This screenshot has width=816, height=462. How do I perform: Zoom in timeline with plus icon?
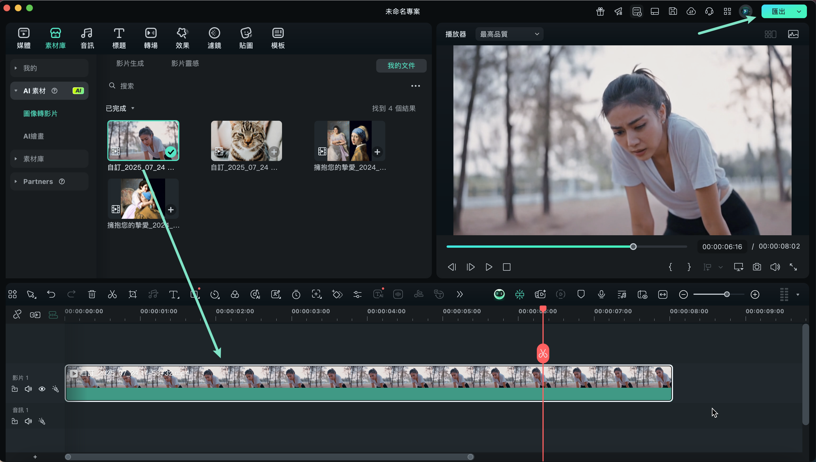click(755, 294)
